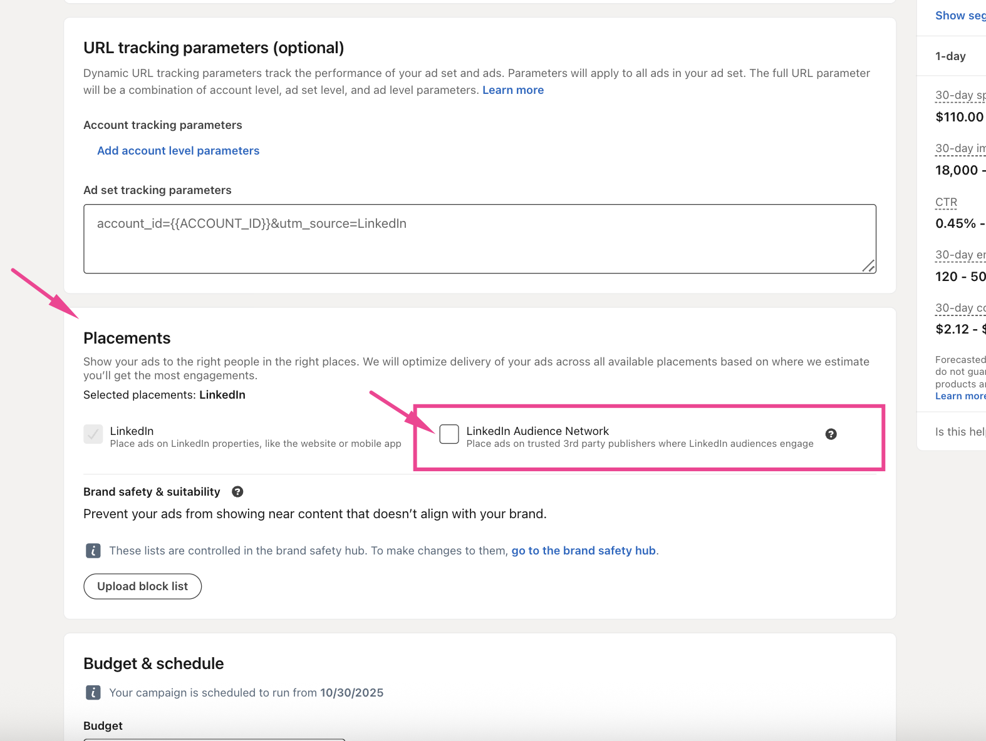Screen dimensions: 986x741
Task: Click the resize handle of tracking parameters box
Action: pyautogui.click(x=868, y=266)
